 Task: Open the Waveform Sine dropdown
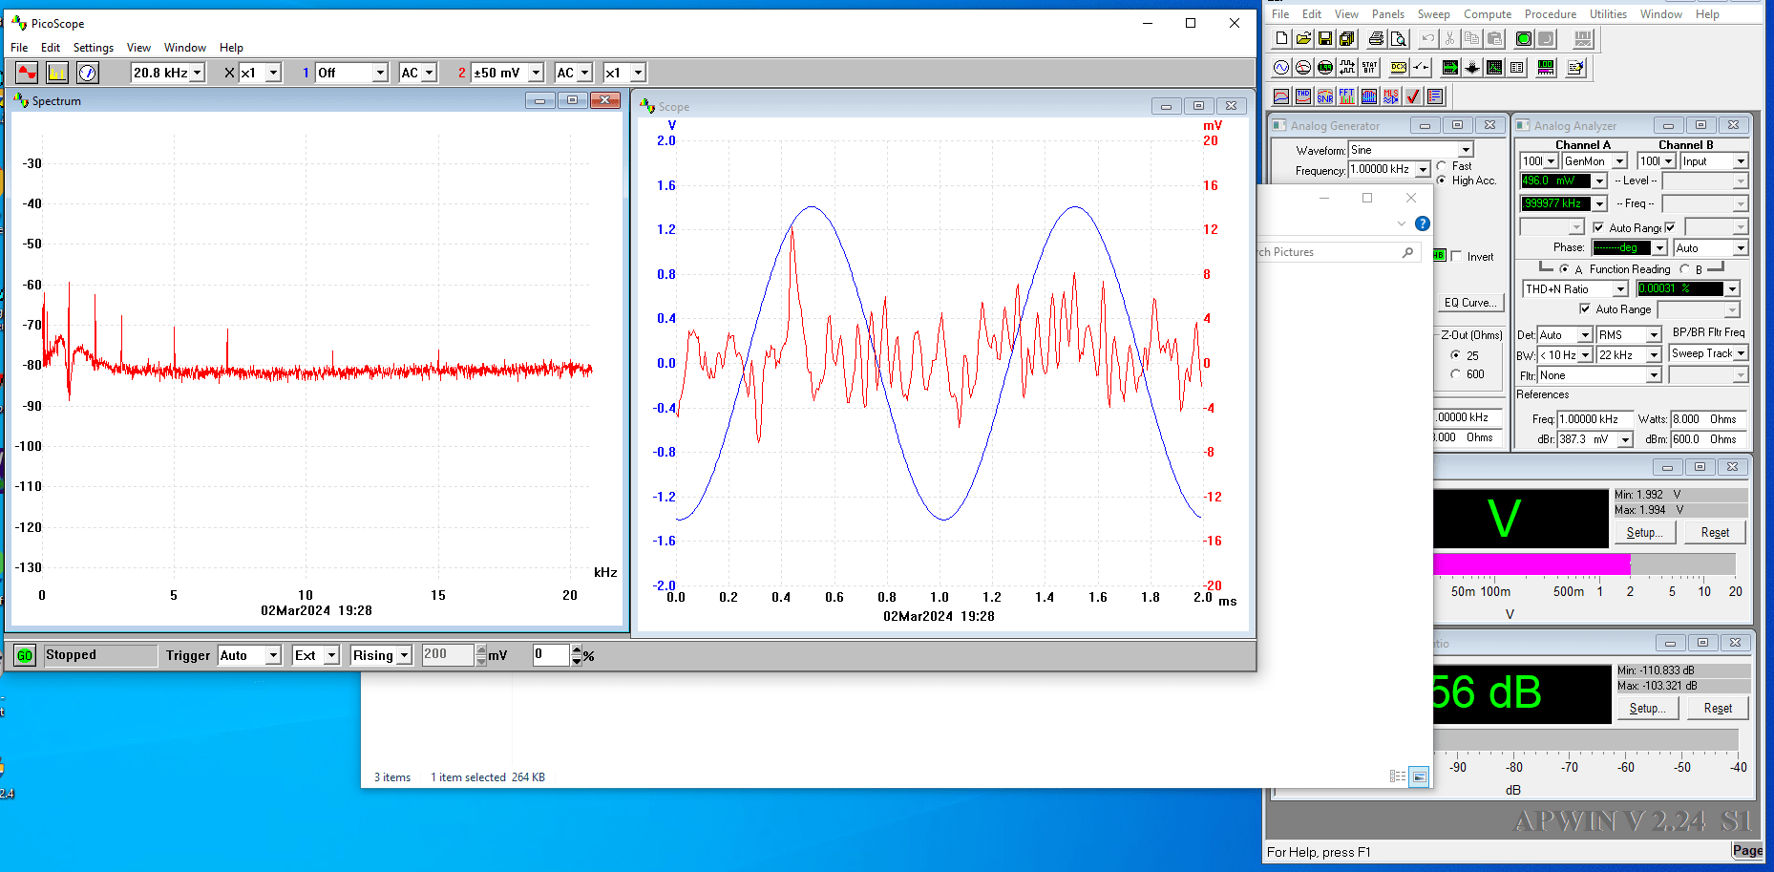click(x=1466, y=150)
